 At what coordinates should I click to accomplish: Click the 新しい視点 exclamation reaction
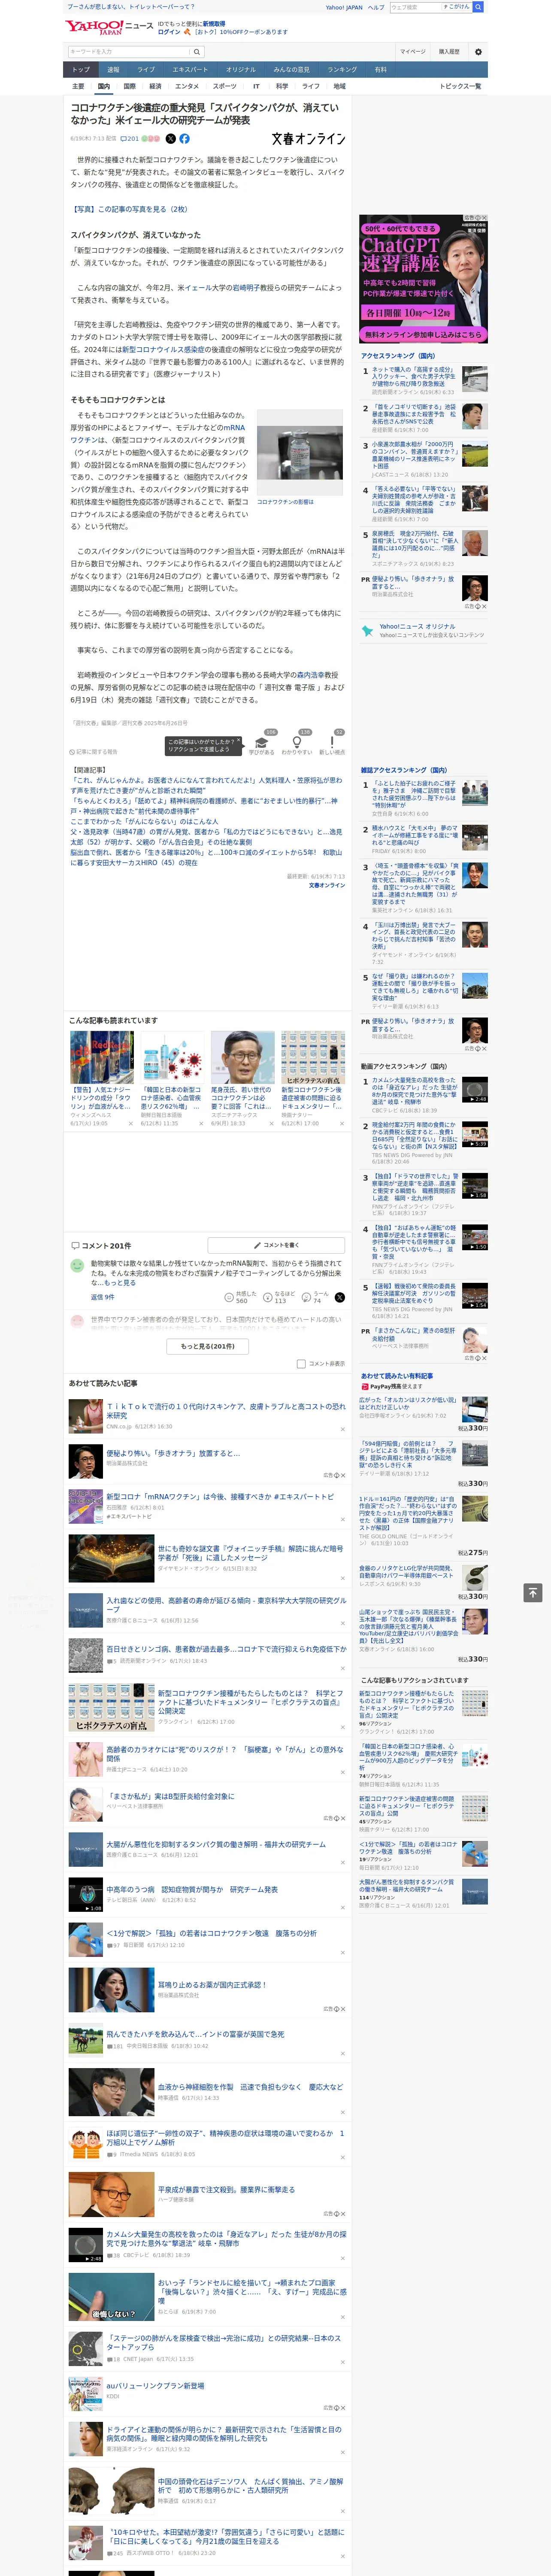pos(332,743)
